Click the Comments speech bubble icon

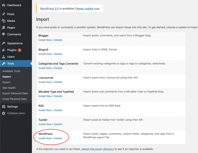click(4, 34)
